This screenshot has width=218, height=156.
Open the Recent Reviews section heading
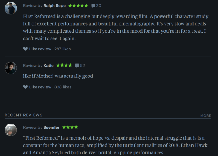pyautogui.click(x=23, y=115)
